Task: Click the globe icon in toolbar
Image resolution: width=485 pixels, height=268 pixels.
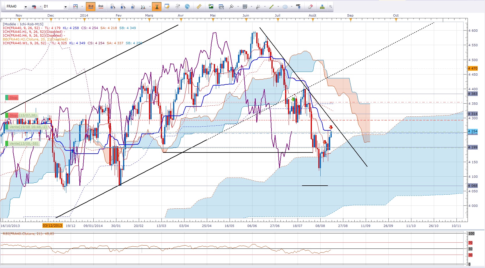Action: pos(187,6)
